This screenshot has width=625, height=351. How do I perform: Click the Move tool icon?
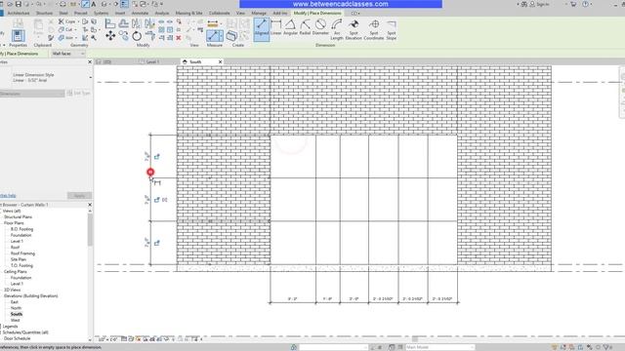coord(110,36)
